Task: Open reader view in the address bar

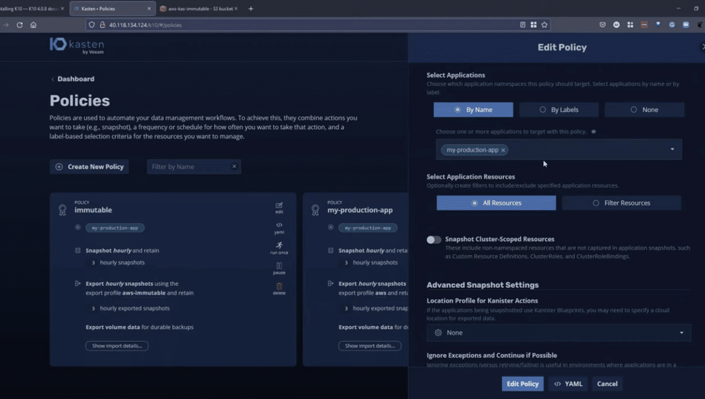Action: click(x=522, y=25)
